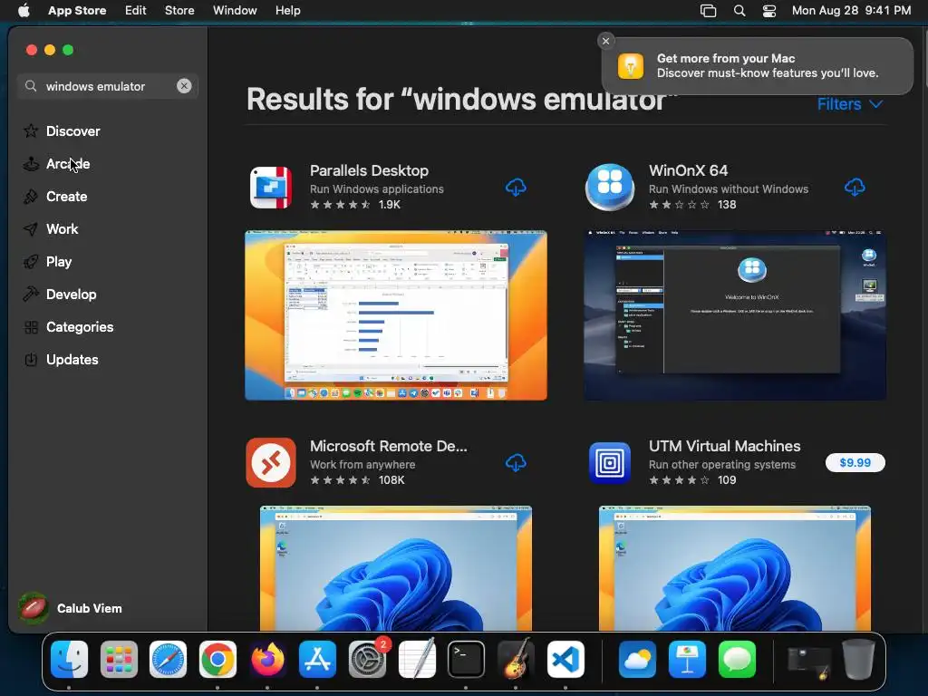View Microsoft Remote Desktop screenshot

point(396,567)
